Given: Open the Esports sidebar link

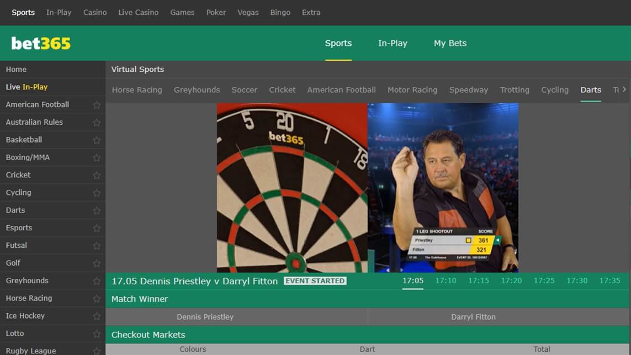Looking at the screenshot, I should [19, 228].
